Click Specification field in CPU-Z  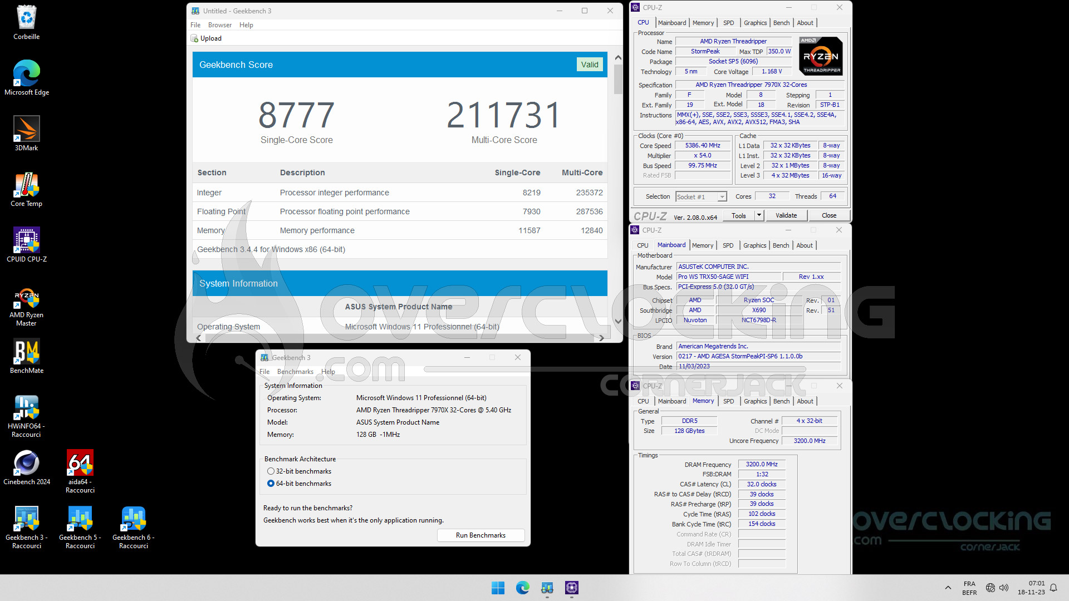pyautogui.click(x=759, y=85)
